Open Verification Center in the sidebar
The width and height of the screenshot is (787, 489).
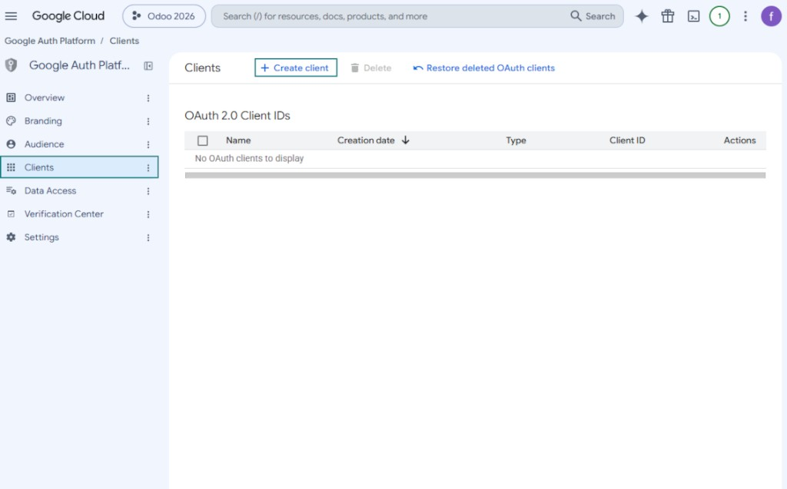(64, 213)
